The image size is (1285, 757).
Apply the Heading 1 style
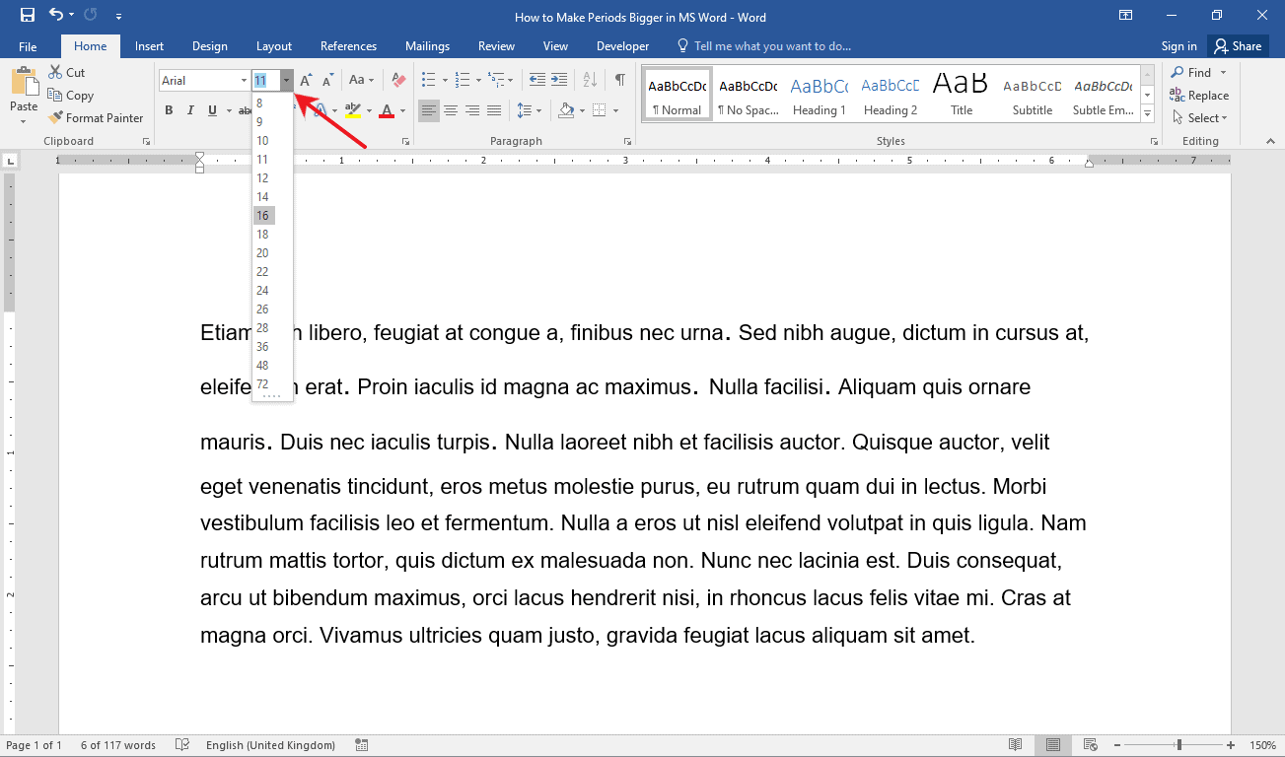point(819,93)
